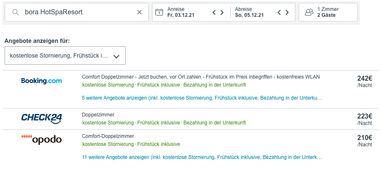Click Booking.com green cancellation conditions text
Viewport: 381px width, 169px height.
(164, 85)
